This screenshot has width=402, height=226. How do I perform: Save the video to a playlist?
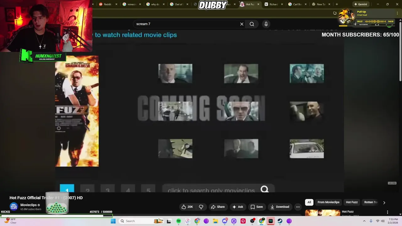(257, 207)
